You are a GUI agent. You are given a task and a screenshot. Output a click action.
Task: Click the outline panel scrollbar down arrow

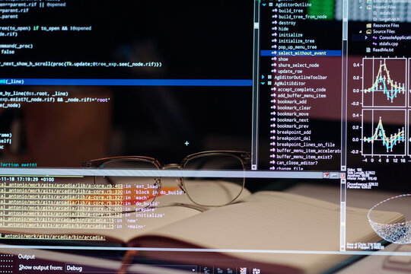pyautogui.click(x=343, y=167)
